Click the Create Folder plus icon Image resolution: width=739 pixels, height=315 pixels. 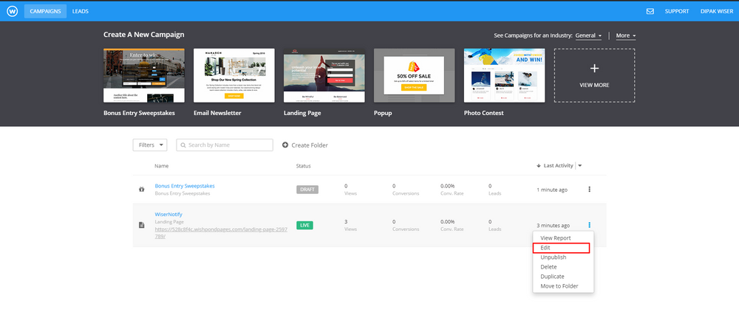pyautogui.click(x=285, y=145)
